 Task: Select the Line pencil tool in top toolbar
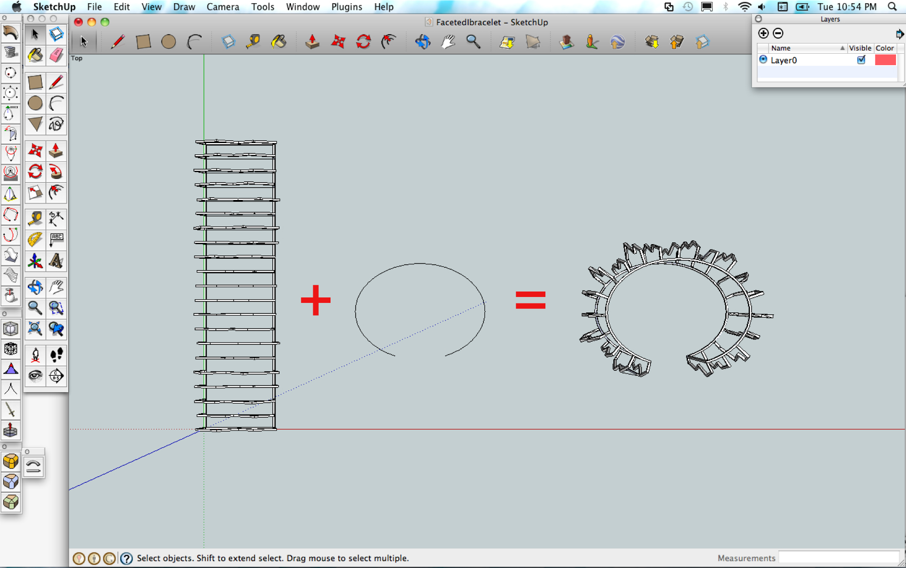pos(118,42)
